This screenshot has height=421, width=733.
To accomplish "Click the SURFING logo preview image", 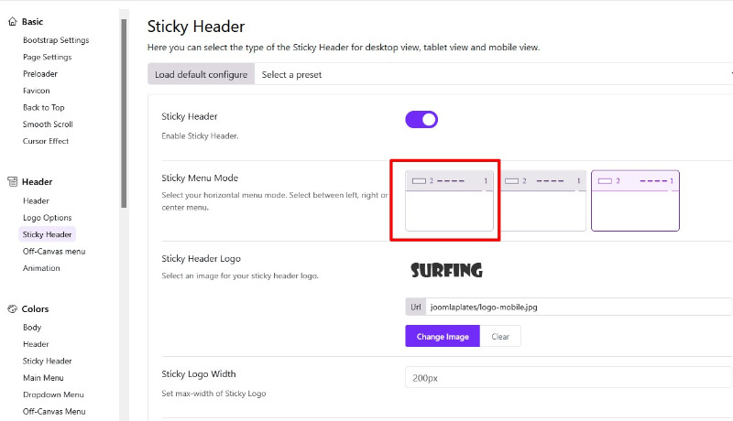I will click(x=446, y=271).
